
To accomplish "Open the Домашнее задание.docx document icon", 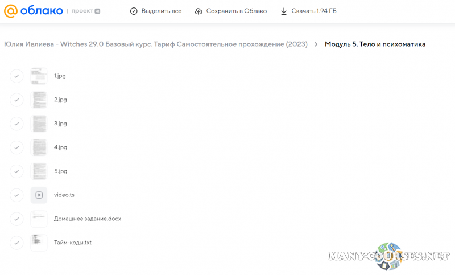I will (39, 219).
